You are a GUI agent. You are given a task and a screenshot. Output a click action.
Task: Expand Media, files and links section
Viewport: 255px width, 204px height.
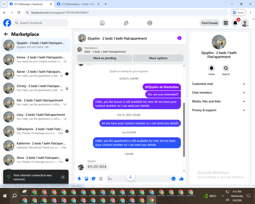click(219, 101)
